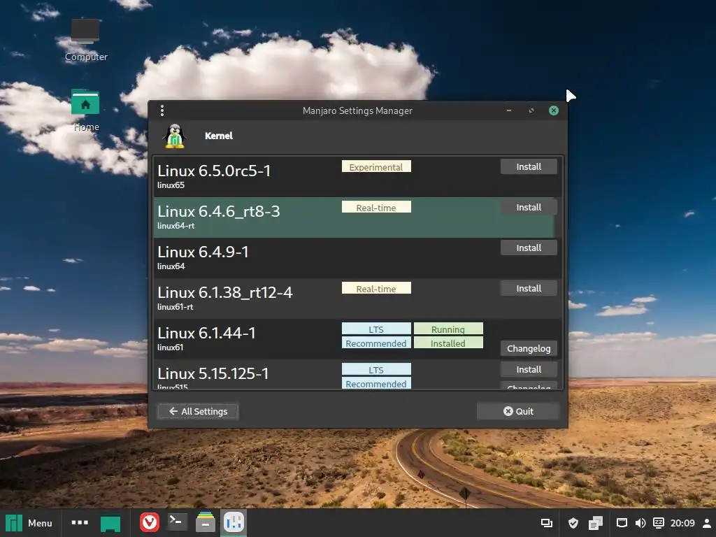This screenshot has width=716, height=537.
Task: Install Linux 6.1.38_rt12-4 kernel
Action: (529, 289)
